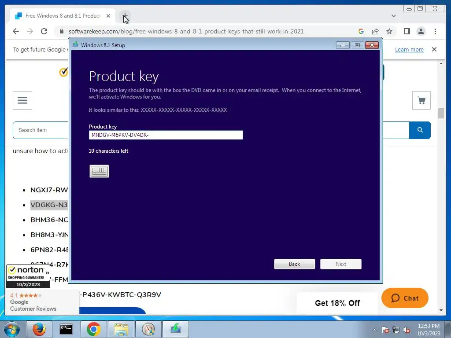Click the network tray icon
The image size is (451, 338).
(396, 330)
